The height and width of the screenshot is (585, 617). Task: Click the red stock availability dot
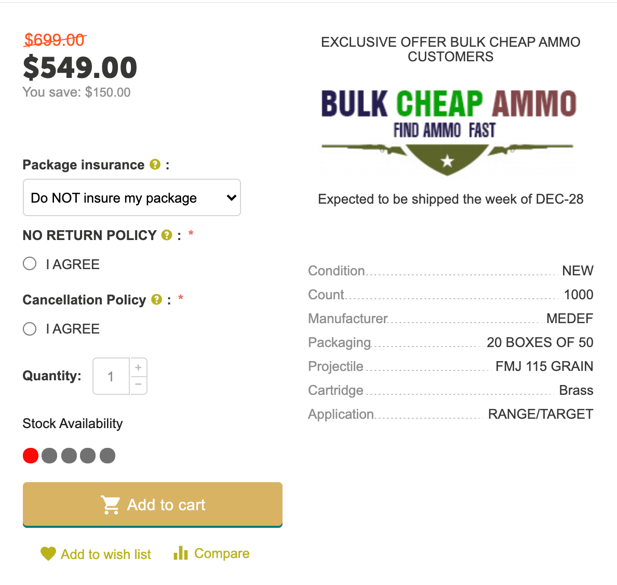[x=31, y=456]
